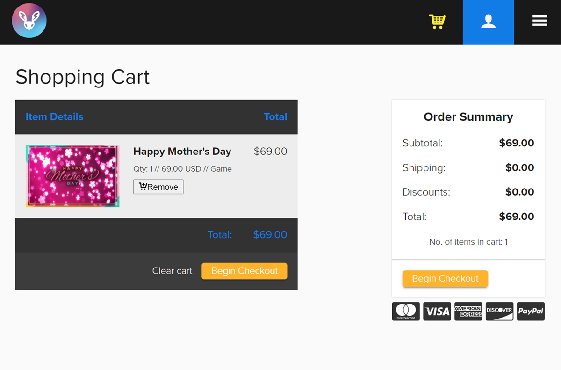The image size is (561, 370).
Task: Click the Happy Mother's Day item title
Action: (182, 152)
